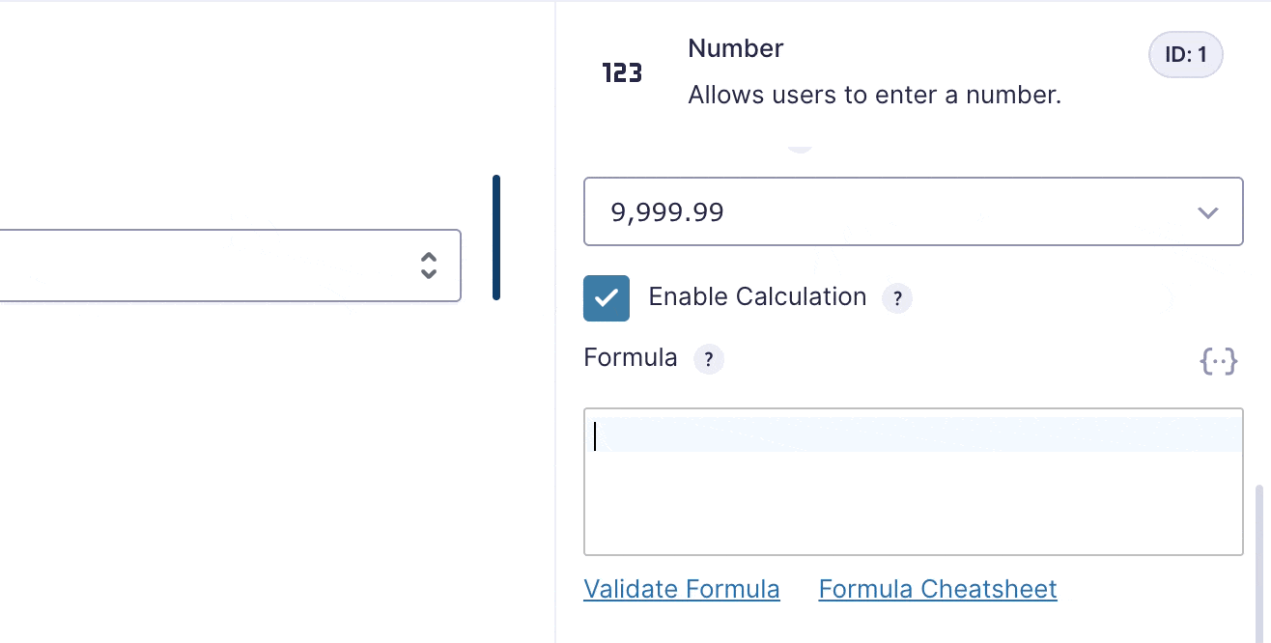Show help tooltip for Enable Calculation

(x=897, y=297)
